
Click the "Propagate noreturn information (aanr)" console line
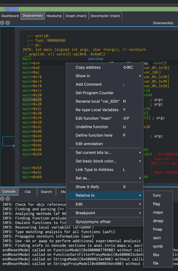pos(48,236)
